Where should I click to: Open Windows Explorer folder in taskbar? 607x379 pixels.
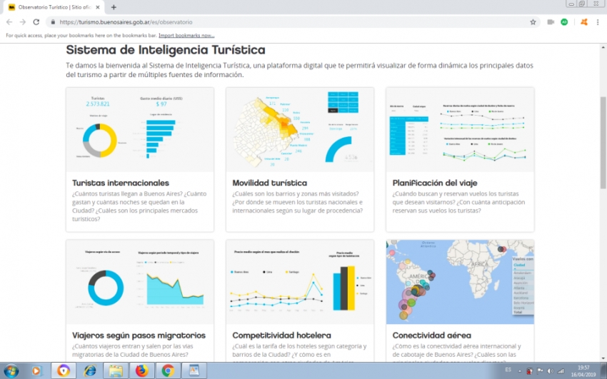point(116,371)
